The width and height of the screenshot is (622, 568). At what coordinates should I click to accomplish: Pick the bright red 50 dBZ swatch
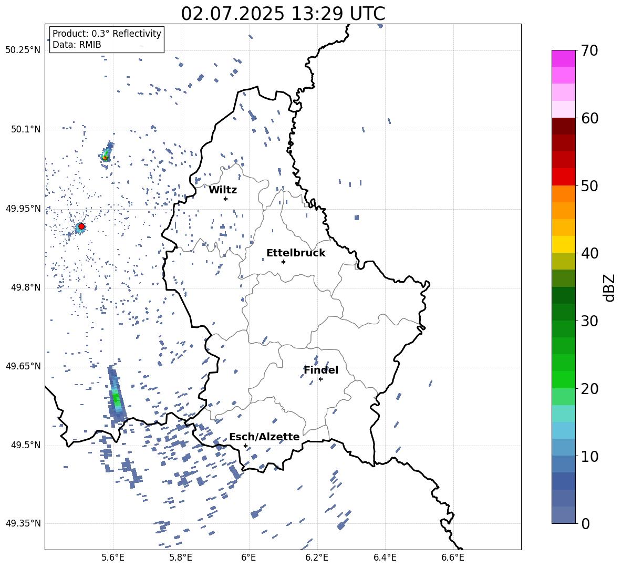click(x=563, y=177)
